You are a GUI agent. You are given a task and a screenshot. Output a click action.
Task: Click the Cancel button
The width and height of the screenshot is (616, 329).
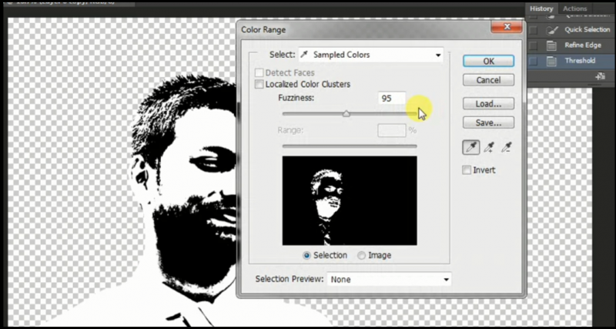pyautogui.click(x=488, y=80)
